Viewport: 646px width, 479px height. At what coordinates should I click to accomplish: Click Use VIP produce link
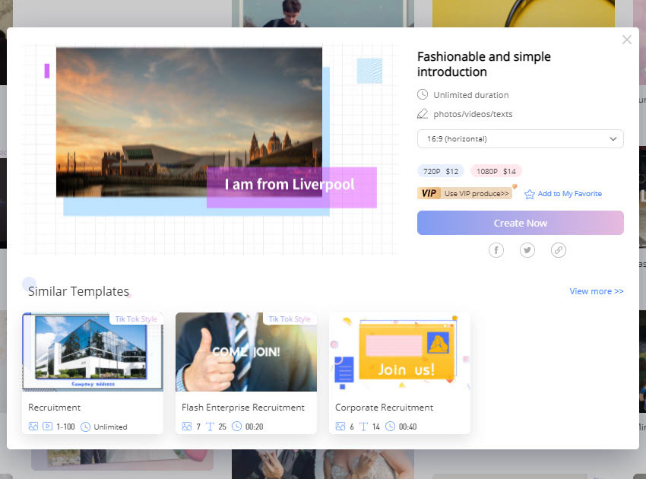(477, 194)
